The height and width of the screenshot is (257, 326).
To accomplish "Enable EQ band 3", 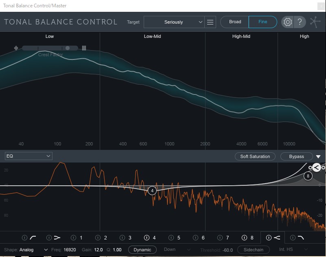I will click(122, 237).
